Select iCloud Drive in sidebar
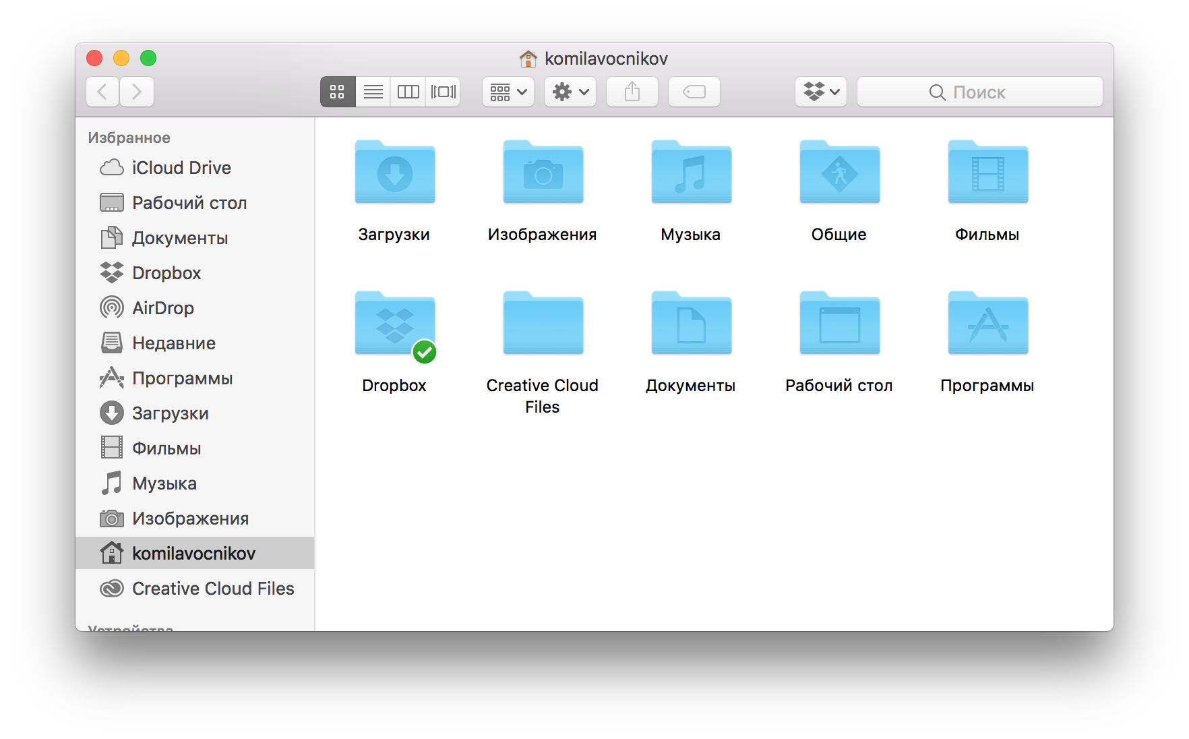1189x739 pixels. coord(181,168)
